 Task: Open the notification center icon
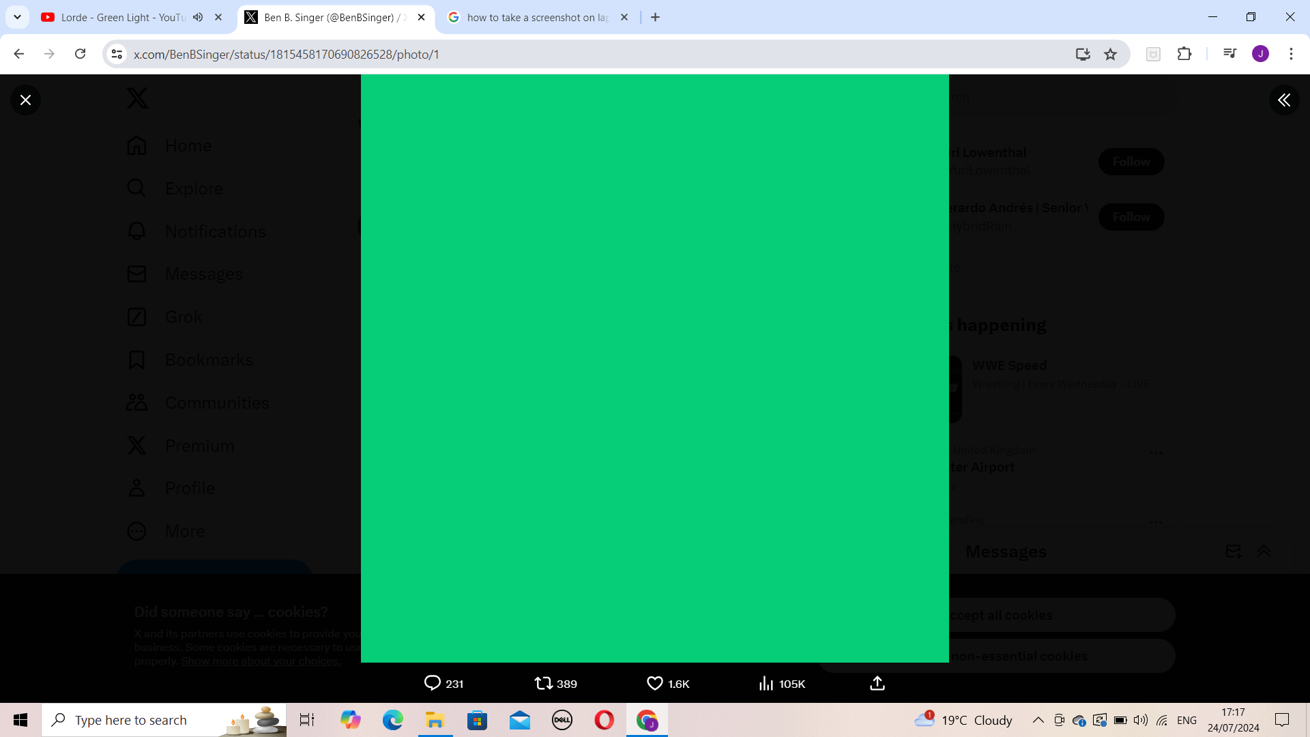tap(1282, 720)
